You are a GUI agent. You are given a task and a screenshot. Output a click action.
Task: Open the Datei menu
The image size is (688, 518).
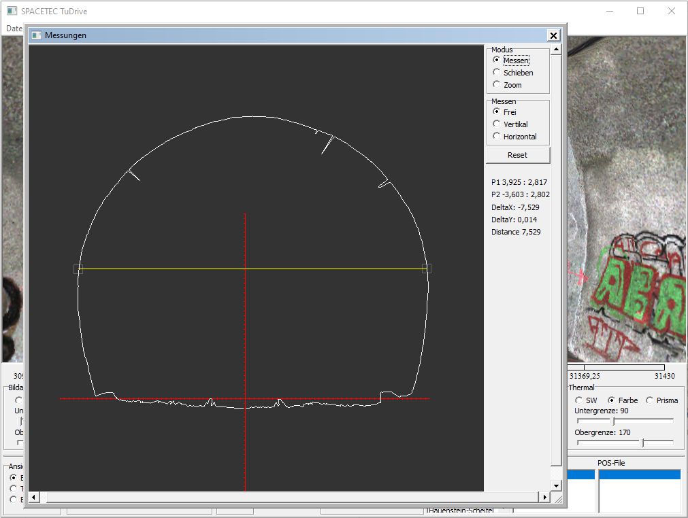14,29
